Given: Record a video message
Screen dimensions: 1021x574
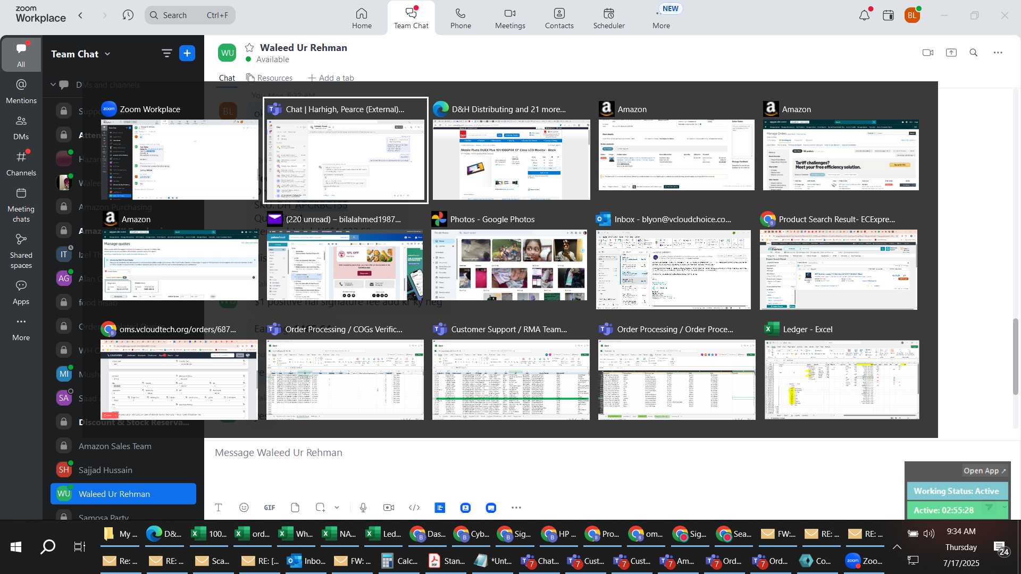Looking at the screenshot, I should [389, 508].
